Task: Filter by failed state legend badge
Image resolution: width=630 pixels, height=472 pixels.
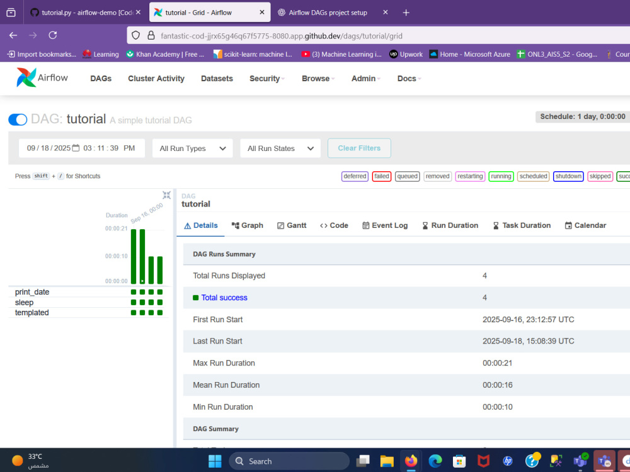Action: coord(382,176)
